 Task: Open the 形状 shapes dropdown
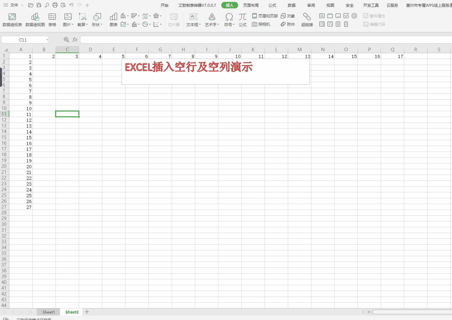97,20
